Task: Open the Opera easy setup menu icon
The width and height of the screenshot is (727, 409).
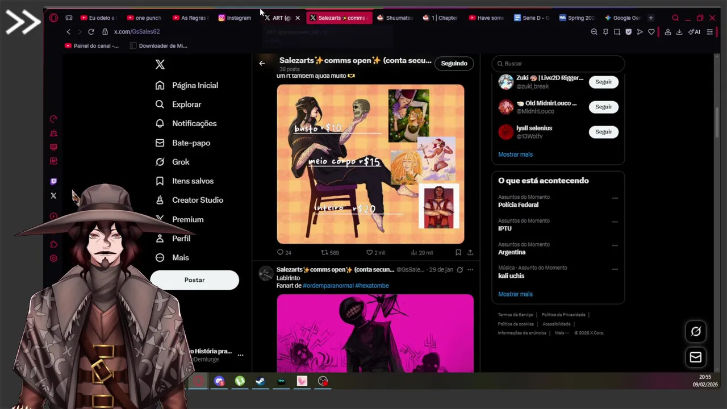Action: pyautogui.click(x=709, y=32)
